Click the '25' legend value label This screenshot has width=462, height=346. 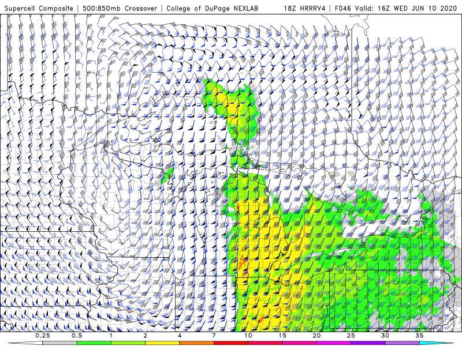click(x=351, y=336)
